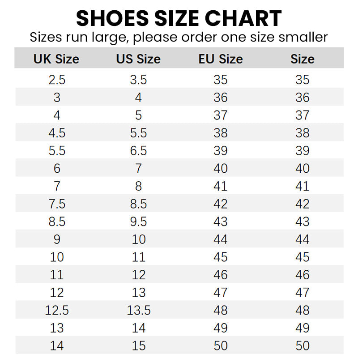Click the 'Sizes run large' subtitle text
Image resolution: width=358 pixels, height=358 pixels.
(x=179, y=37)
